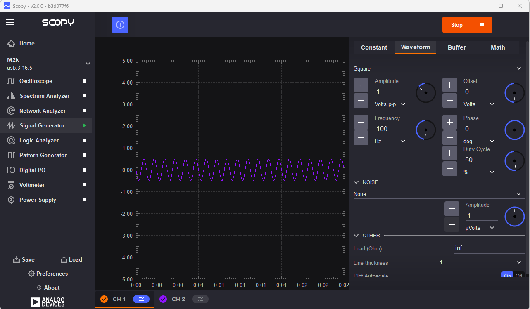Viewport: 530px width, 309px height.
Task: Open noise µVolts unit dropdown
Action: pyautogui.click(x=480, y=228)
